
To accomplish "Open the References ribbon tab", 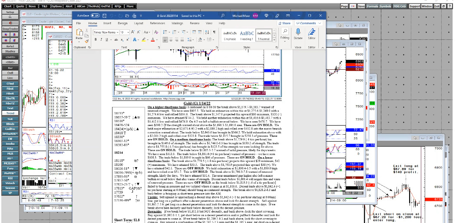I will click(x=157, y=23).
